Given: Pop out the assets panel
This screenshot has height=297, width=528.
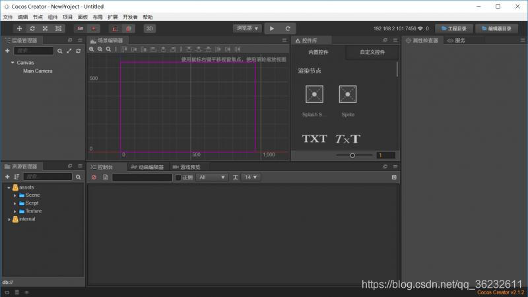Looking at the screenshot, I should click(70, 166).
